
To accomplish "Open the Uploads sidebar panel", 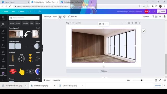I will click(3, 32).
